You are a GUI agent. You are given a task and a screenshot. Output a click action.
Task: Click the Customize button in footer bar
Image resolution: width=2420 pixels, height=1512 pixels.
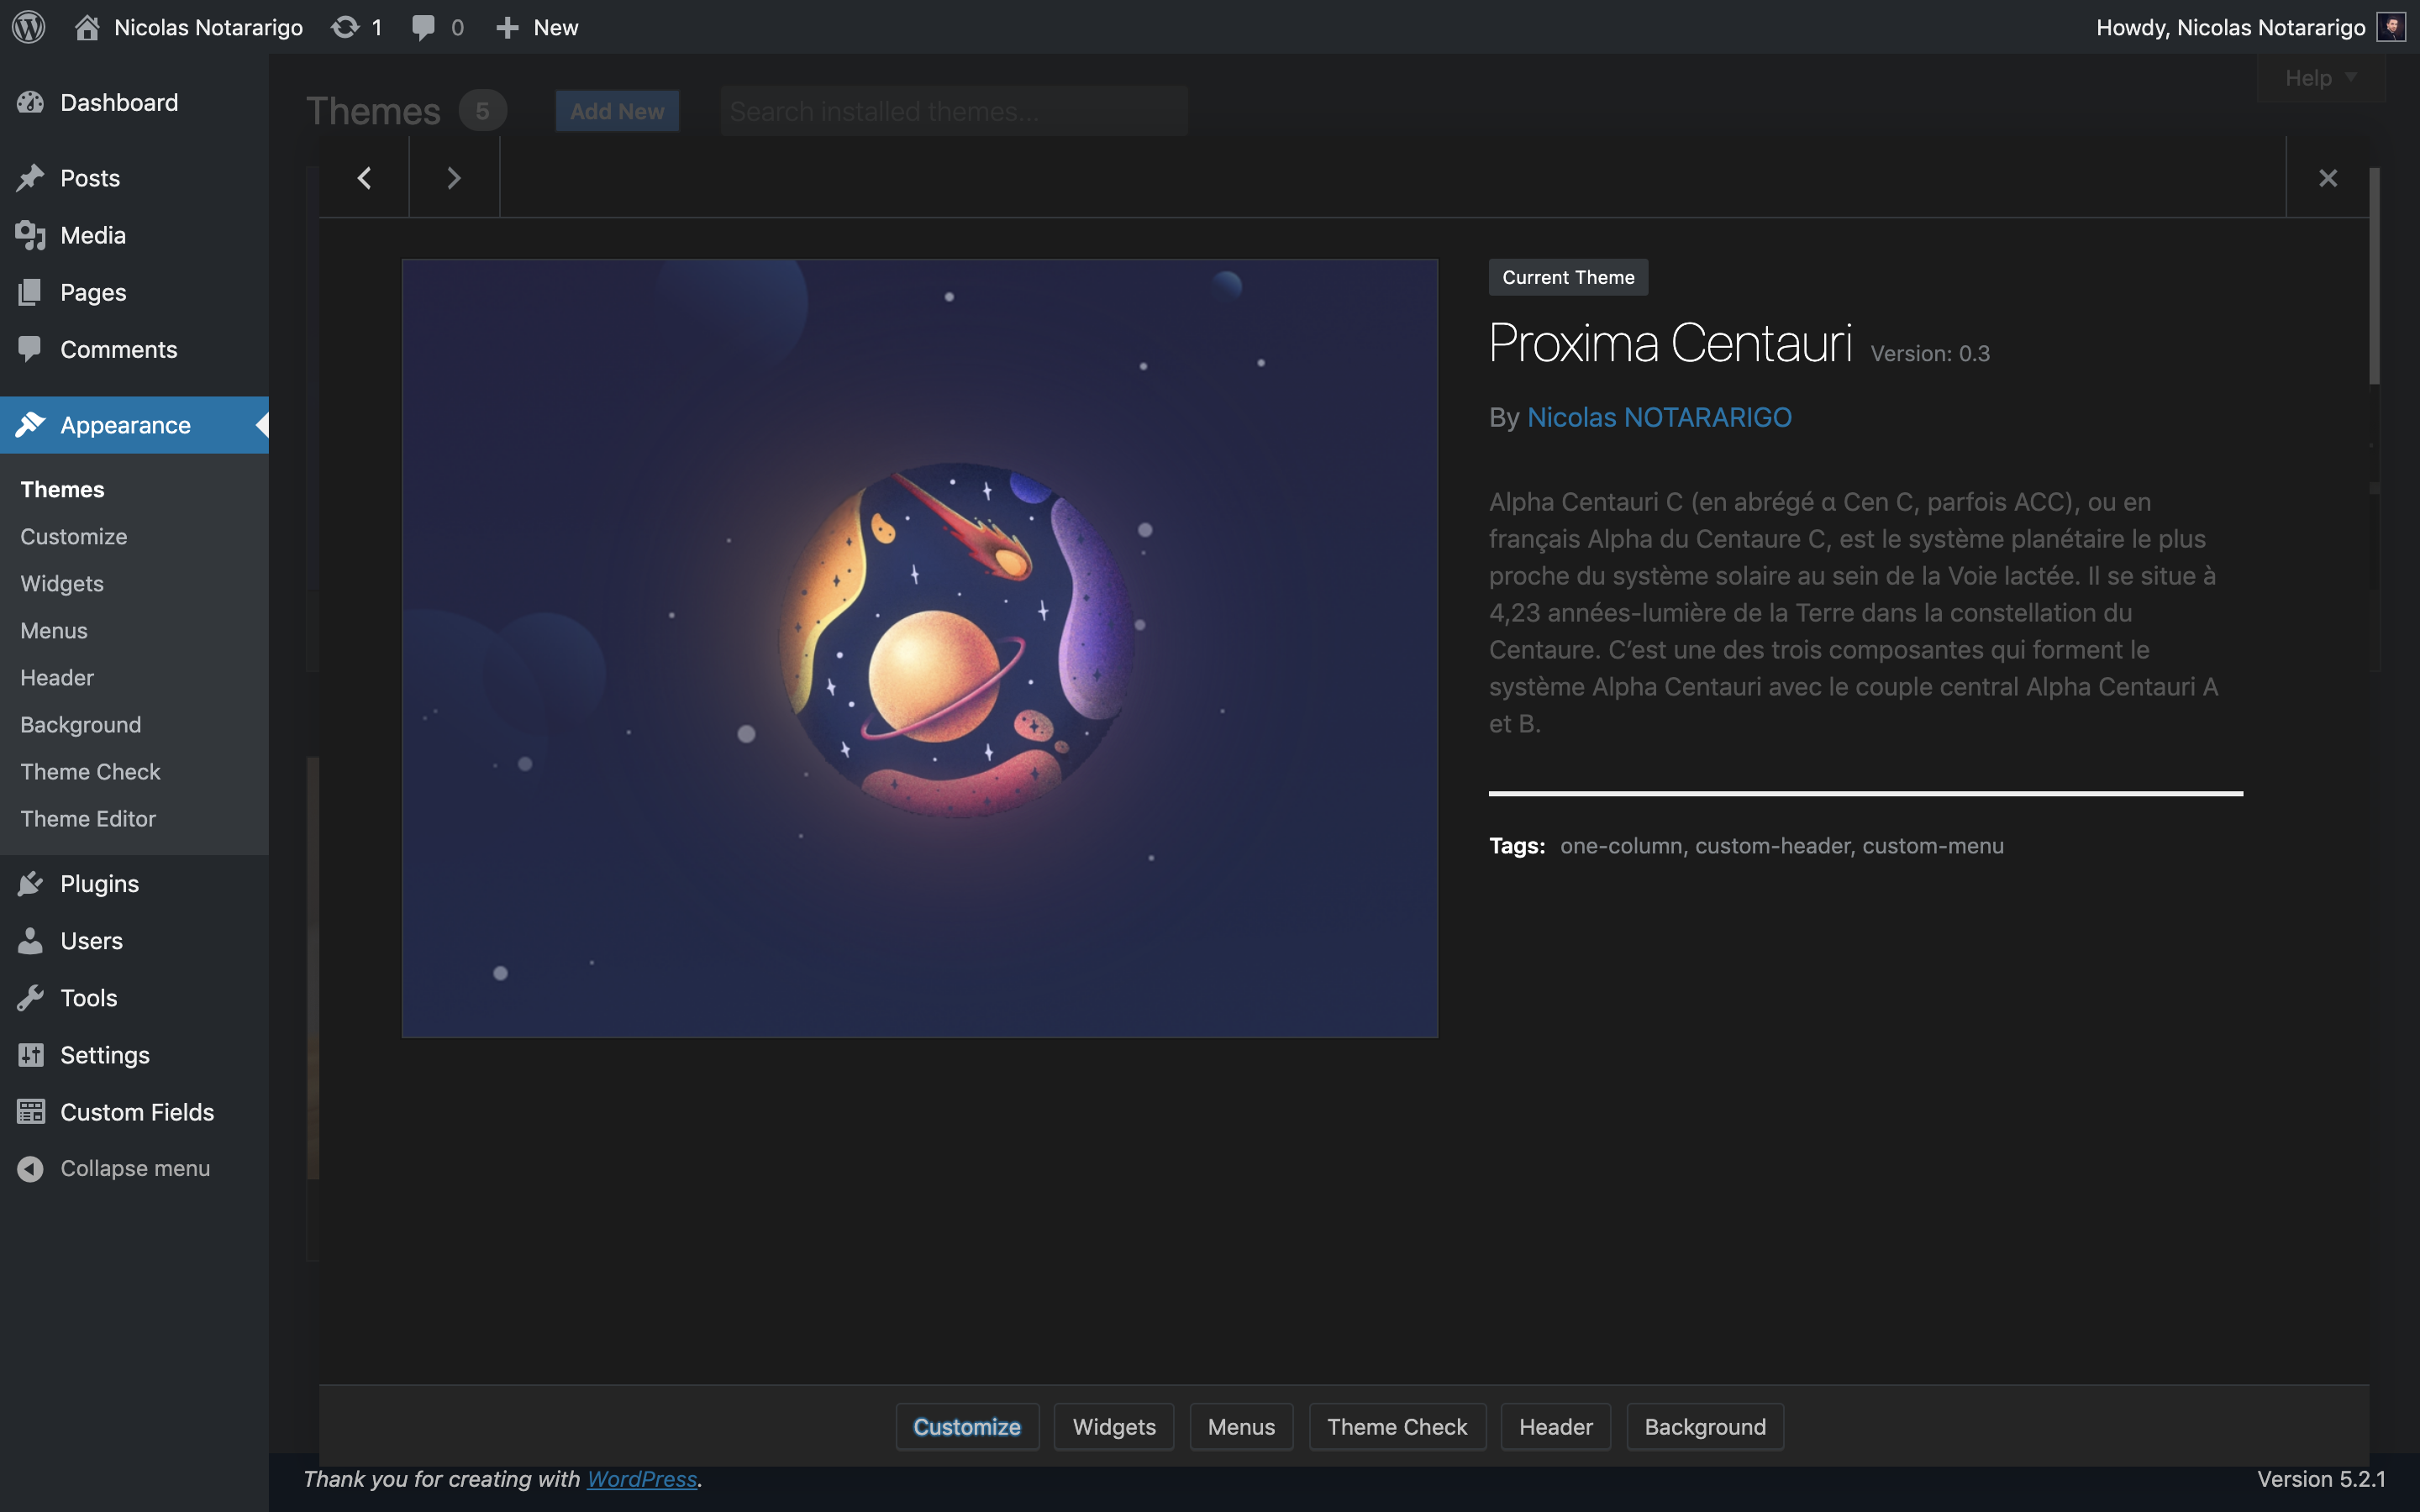967,1427
